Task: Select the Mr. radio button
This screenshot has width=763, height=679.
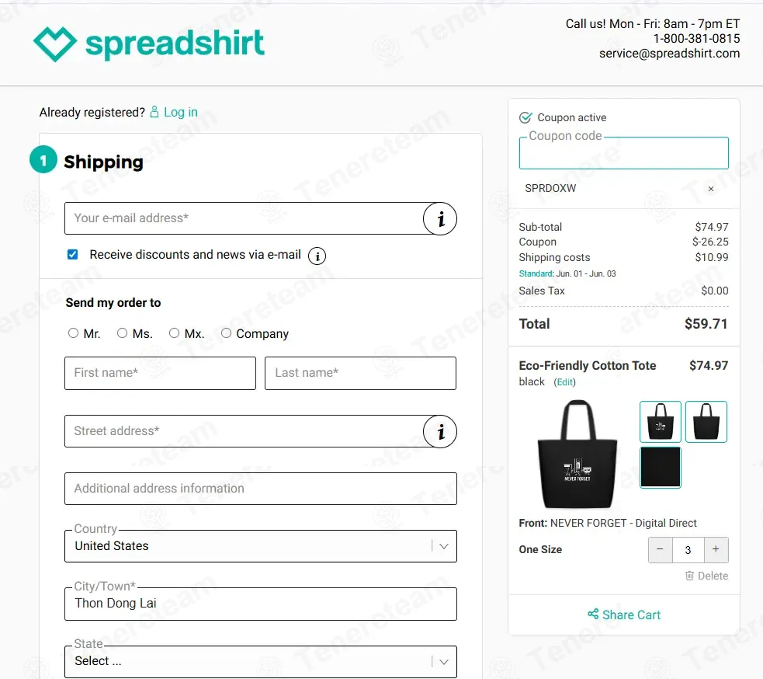Action: pyautogui.click(x=73, y=333)
